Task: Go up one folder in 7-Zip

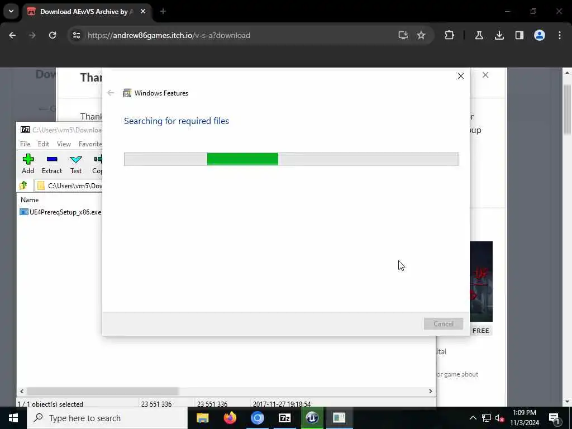Action: [23, 185]
